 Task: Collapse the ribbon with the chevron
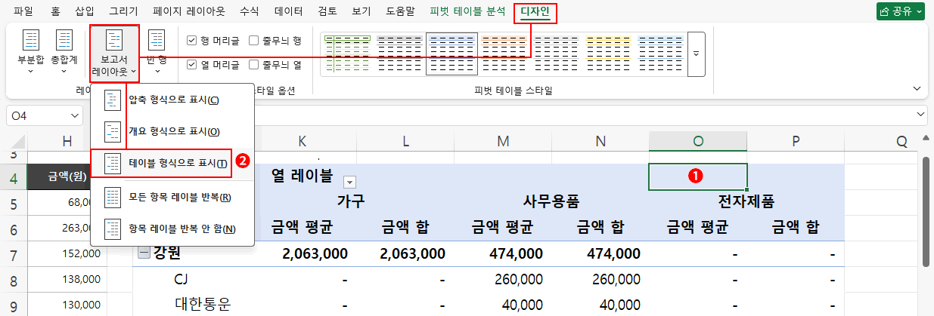917,89
